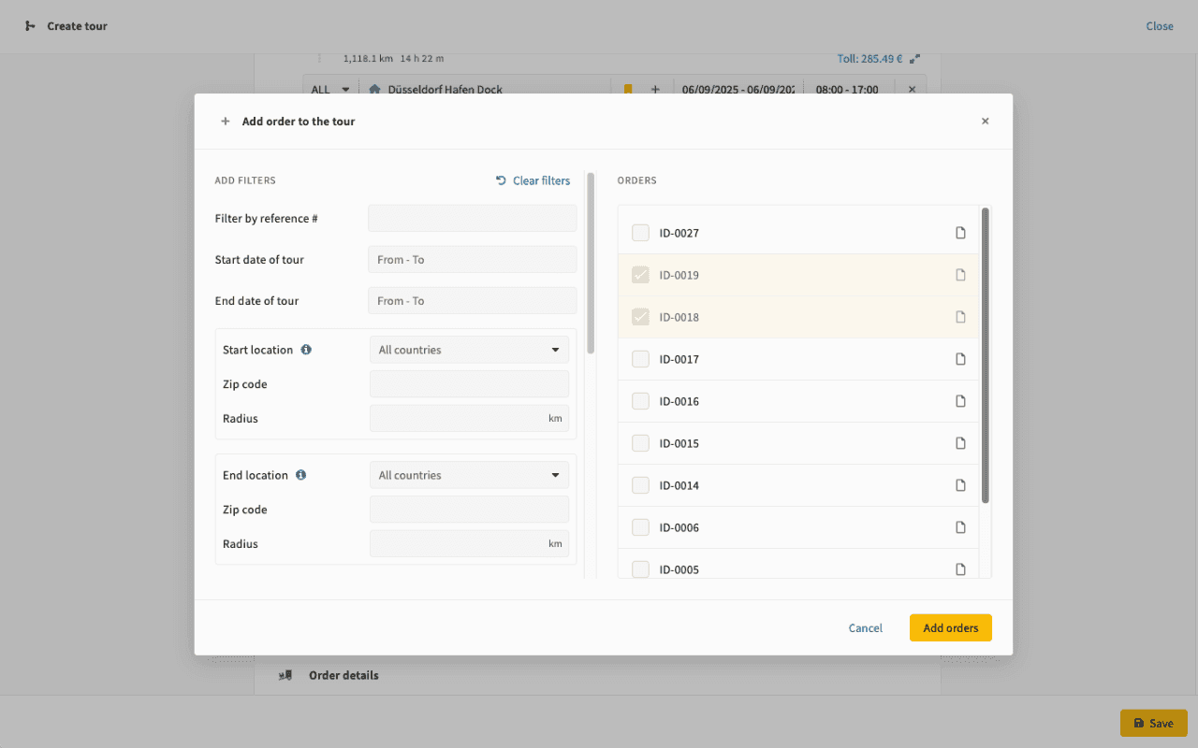
Task: View document icon for ID-0016
Action: [x=960, y=401]
